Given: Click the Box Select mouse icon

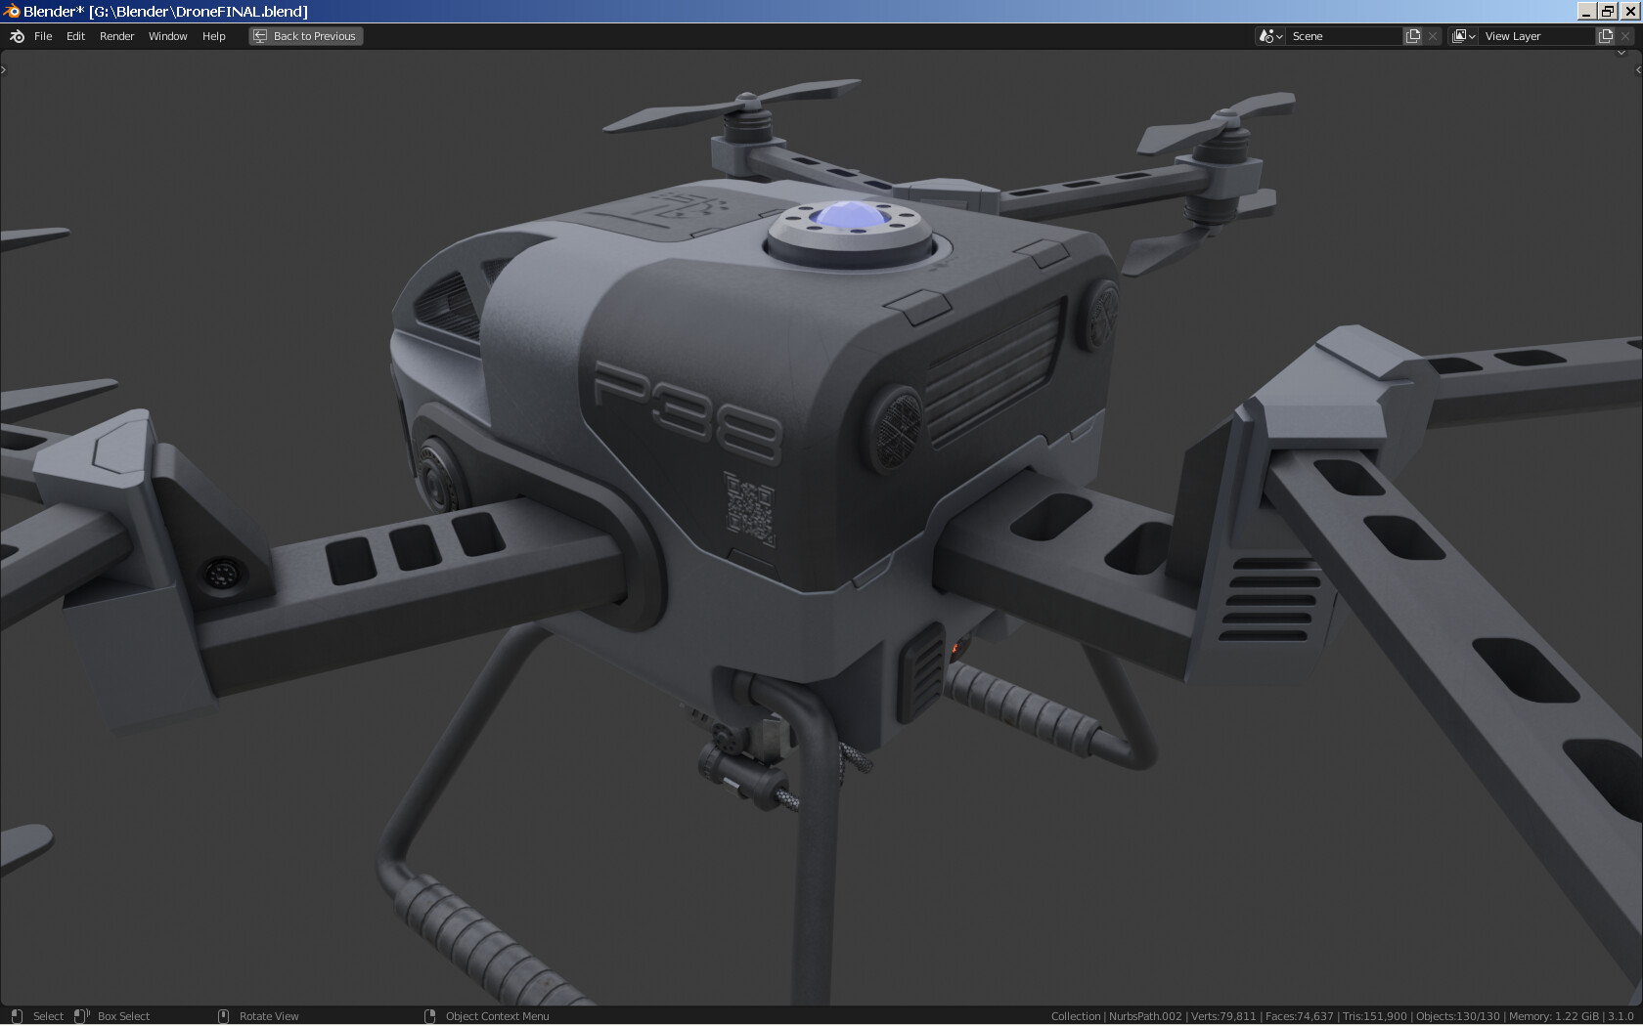Looking at the screenshot, I should (78, 1016).
